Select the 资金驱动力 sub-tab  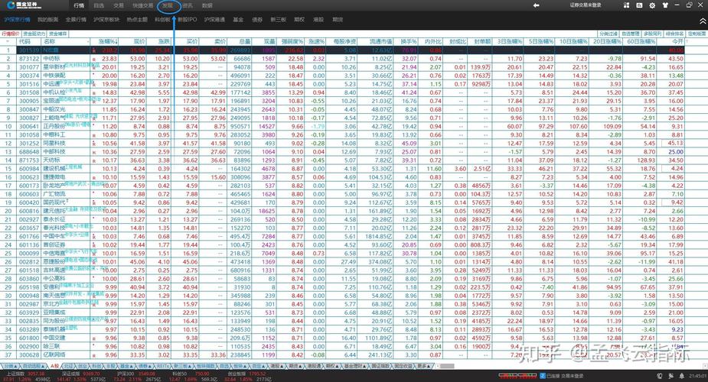pos(34,34)
